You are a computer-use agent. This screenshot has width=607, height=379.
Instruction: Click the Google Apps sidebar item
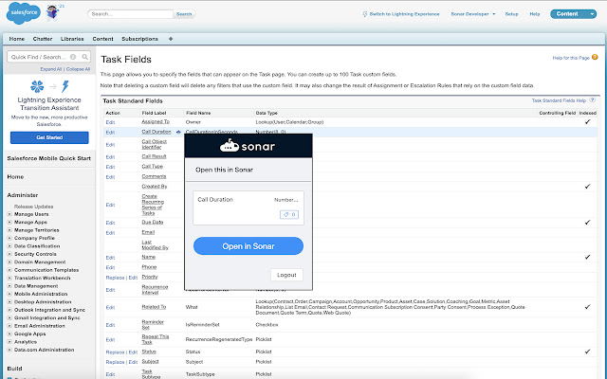[29, 334]
